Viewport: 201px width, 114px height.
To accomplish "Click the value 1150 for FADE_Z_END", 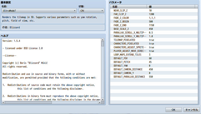I will tap(151, 25).
